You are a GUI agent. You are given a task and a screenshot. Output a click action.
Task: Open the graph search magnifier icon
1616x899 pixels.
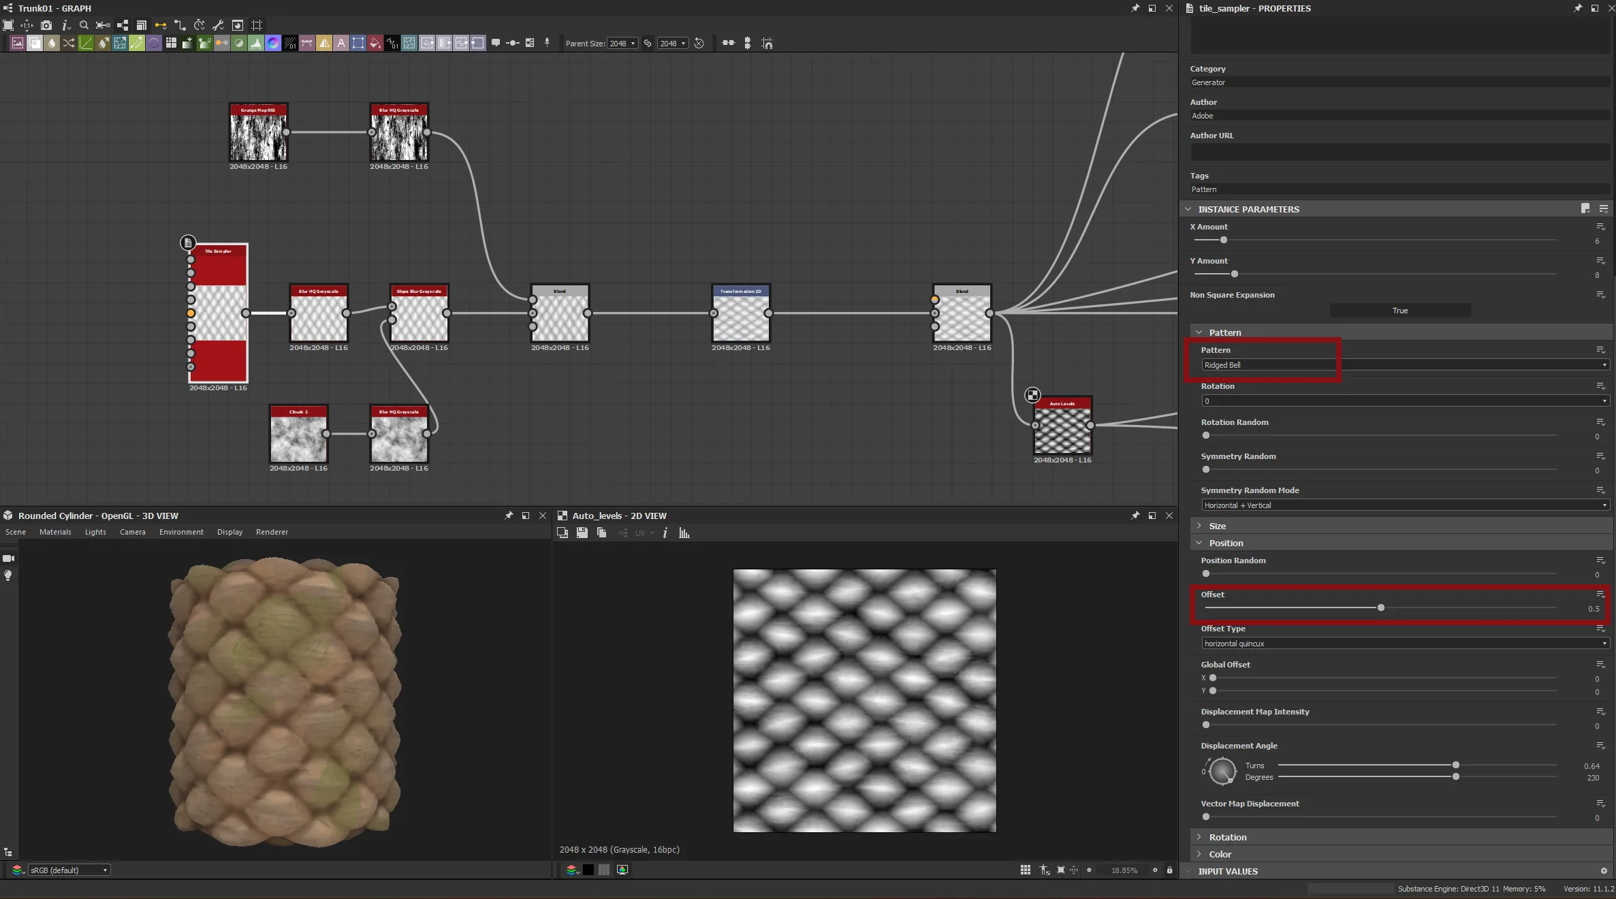84,25
